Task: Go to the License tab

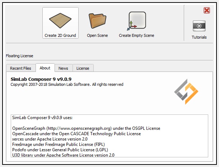Action: (83, 68)
